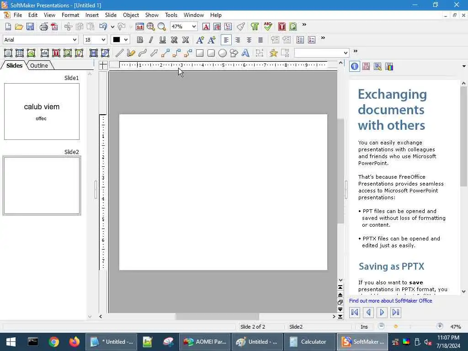Open the undo history dropdown arrow
Screen dimensions: 468x351
point(112,27)
